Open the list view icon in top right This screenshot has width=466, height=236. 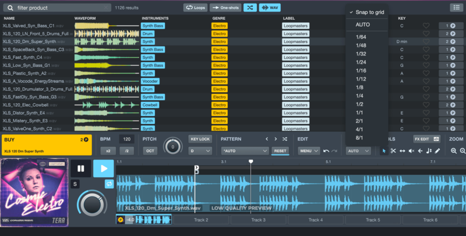coord(456,8)
